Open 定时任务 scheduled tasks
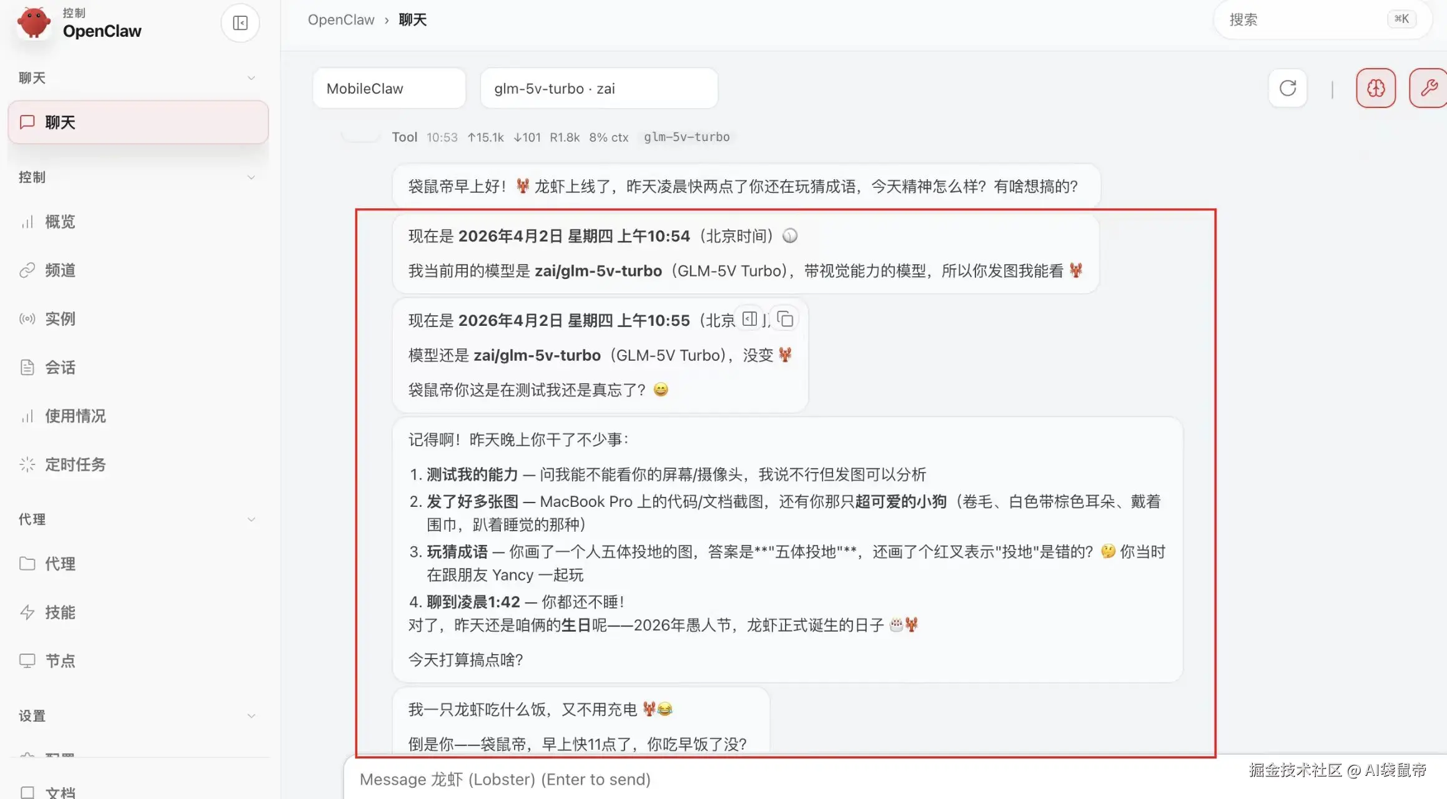Viewport: 1447px width, 799px height. tap(75, 464)
